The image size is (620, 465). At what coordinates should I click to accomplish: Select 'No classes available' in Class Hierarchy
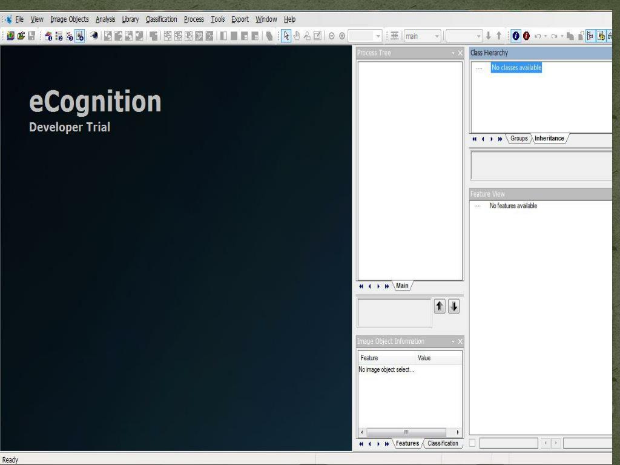pos(516,68)
